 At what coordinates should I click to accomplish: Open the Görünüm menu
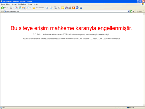(14, 4)
